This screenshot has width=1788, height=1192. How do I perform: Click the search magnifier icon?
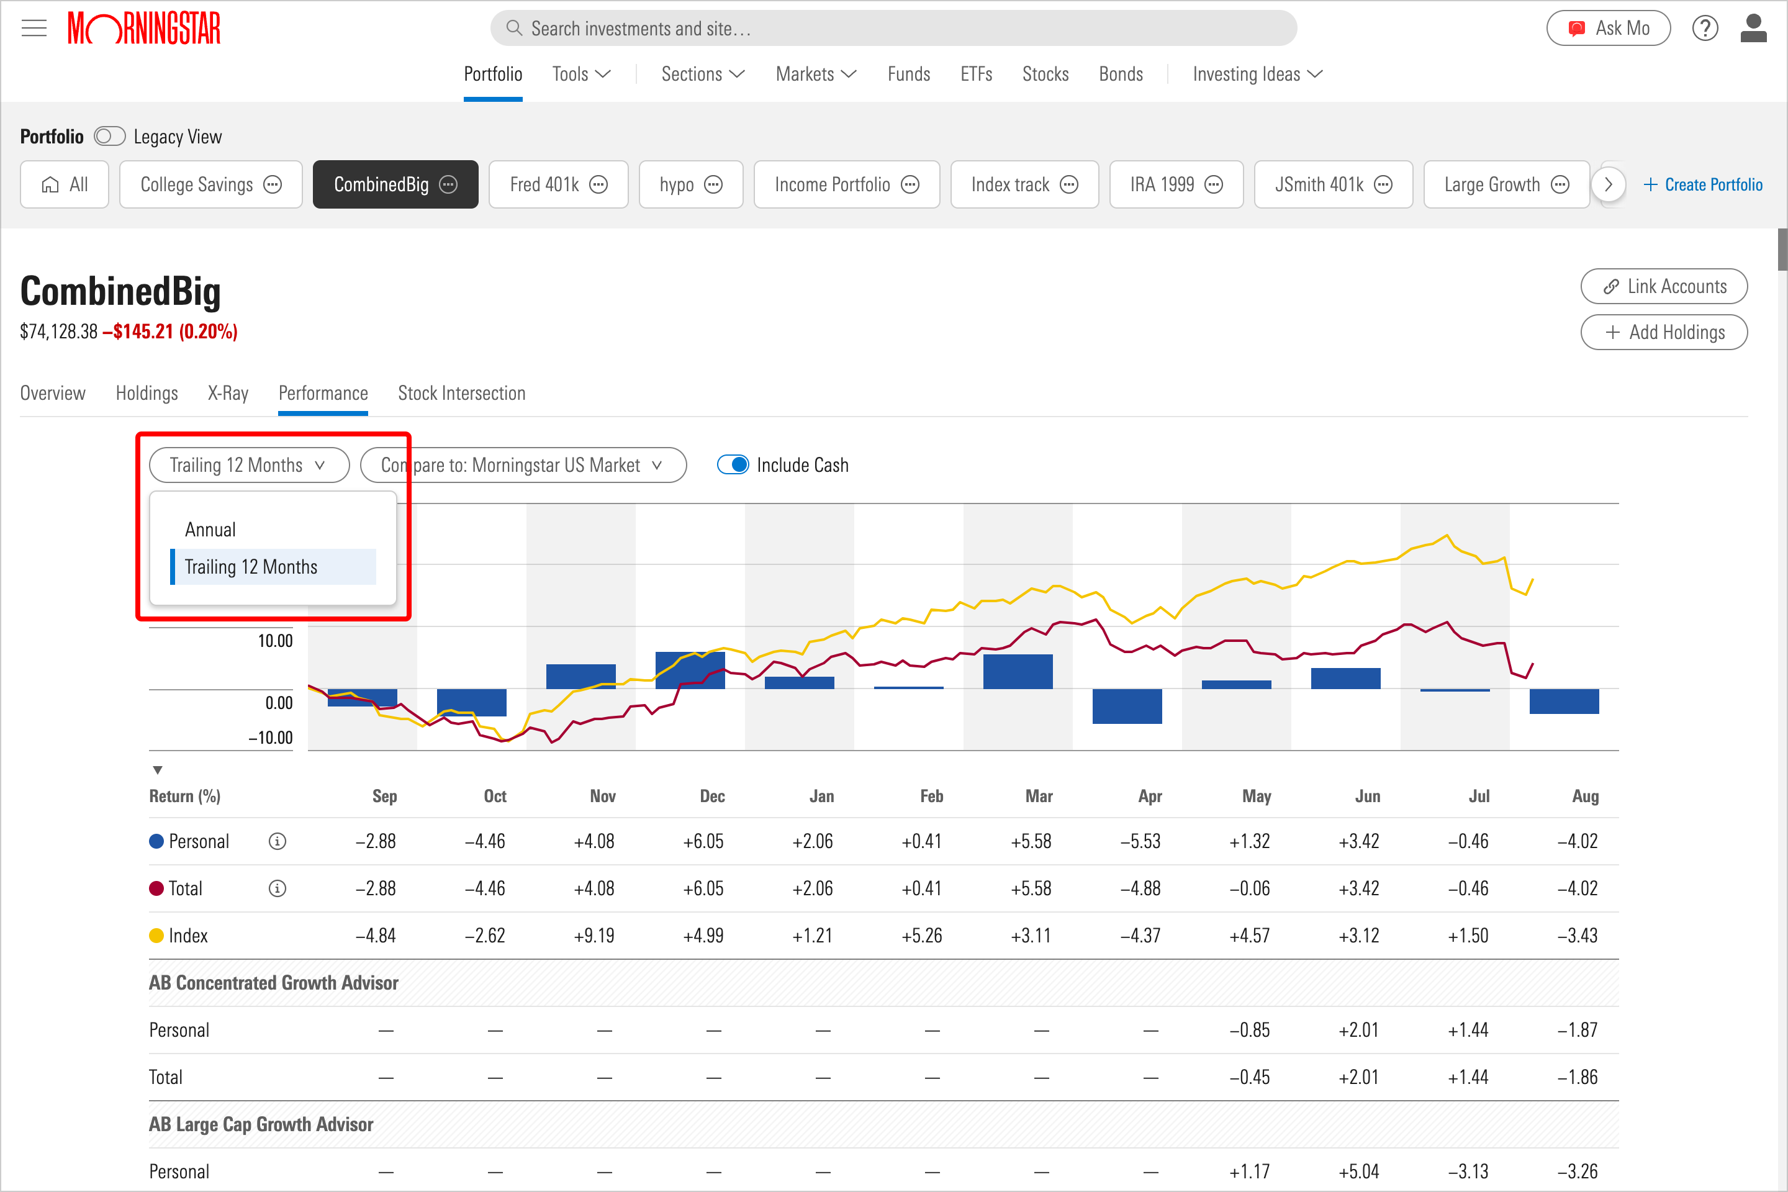click(514, 28)
